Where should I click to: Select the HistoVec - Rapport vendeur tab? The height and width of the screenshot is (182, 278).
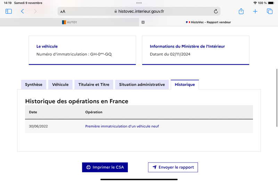pos(208,22)
